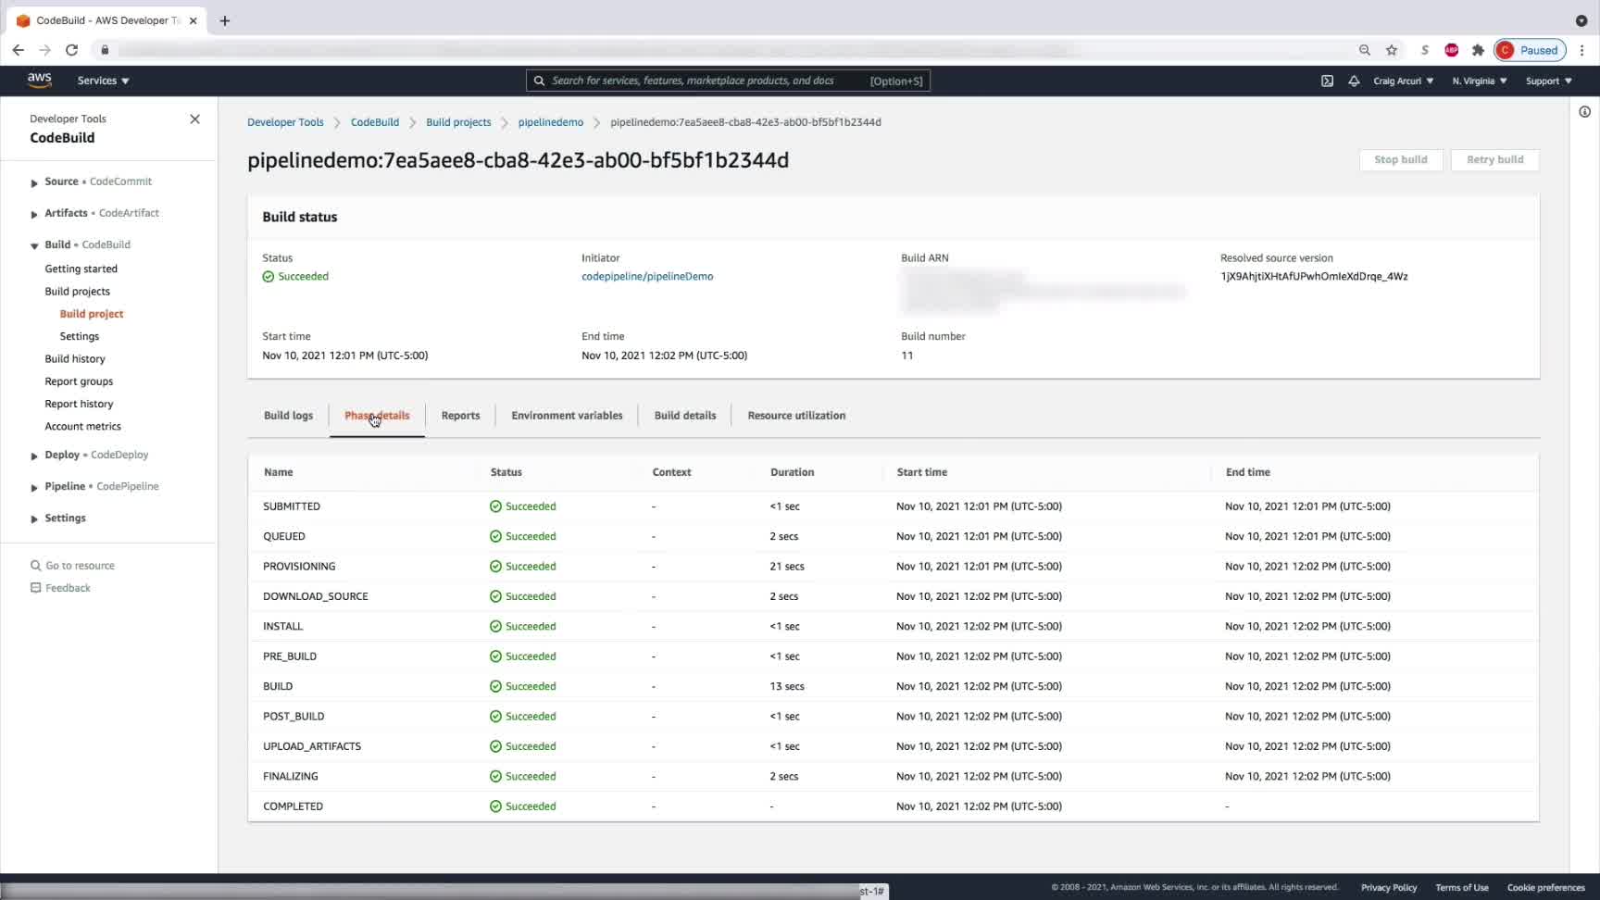Switch to the Build logs tab
Screen dimensions: 1600x900
point(288,416)
